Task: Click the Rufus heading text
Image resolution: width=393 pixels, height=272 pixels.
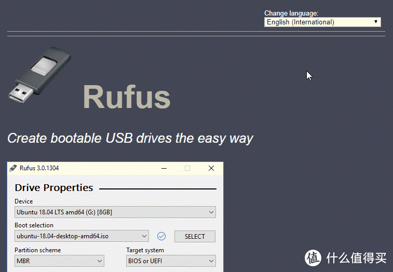Action: [127, 97]
